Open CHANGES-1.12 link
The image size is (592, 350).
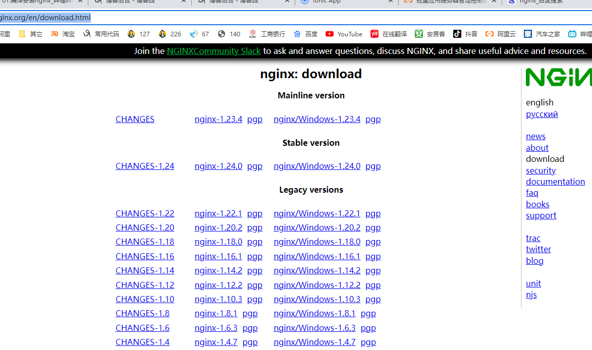pyautogui.click(x=145, y=285)
